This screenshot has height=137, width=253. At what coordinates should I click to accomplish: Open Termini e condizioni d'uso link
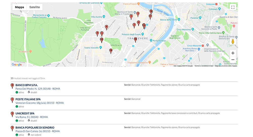pyautogui.click(x=204, y=66)
